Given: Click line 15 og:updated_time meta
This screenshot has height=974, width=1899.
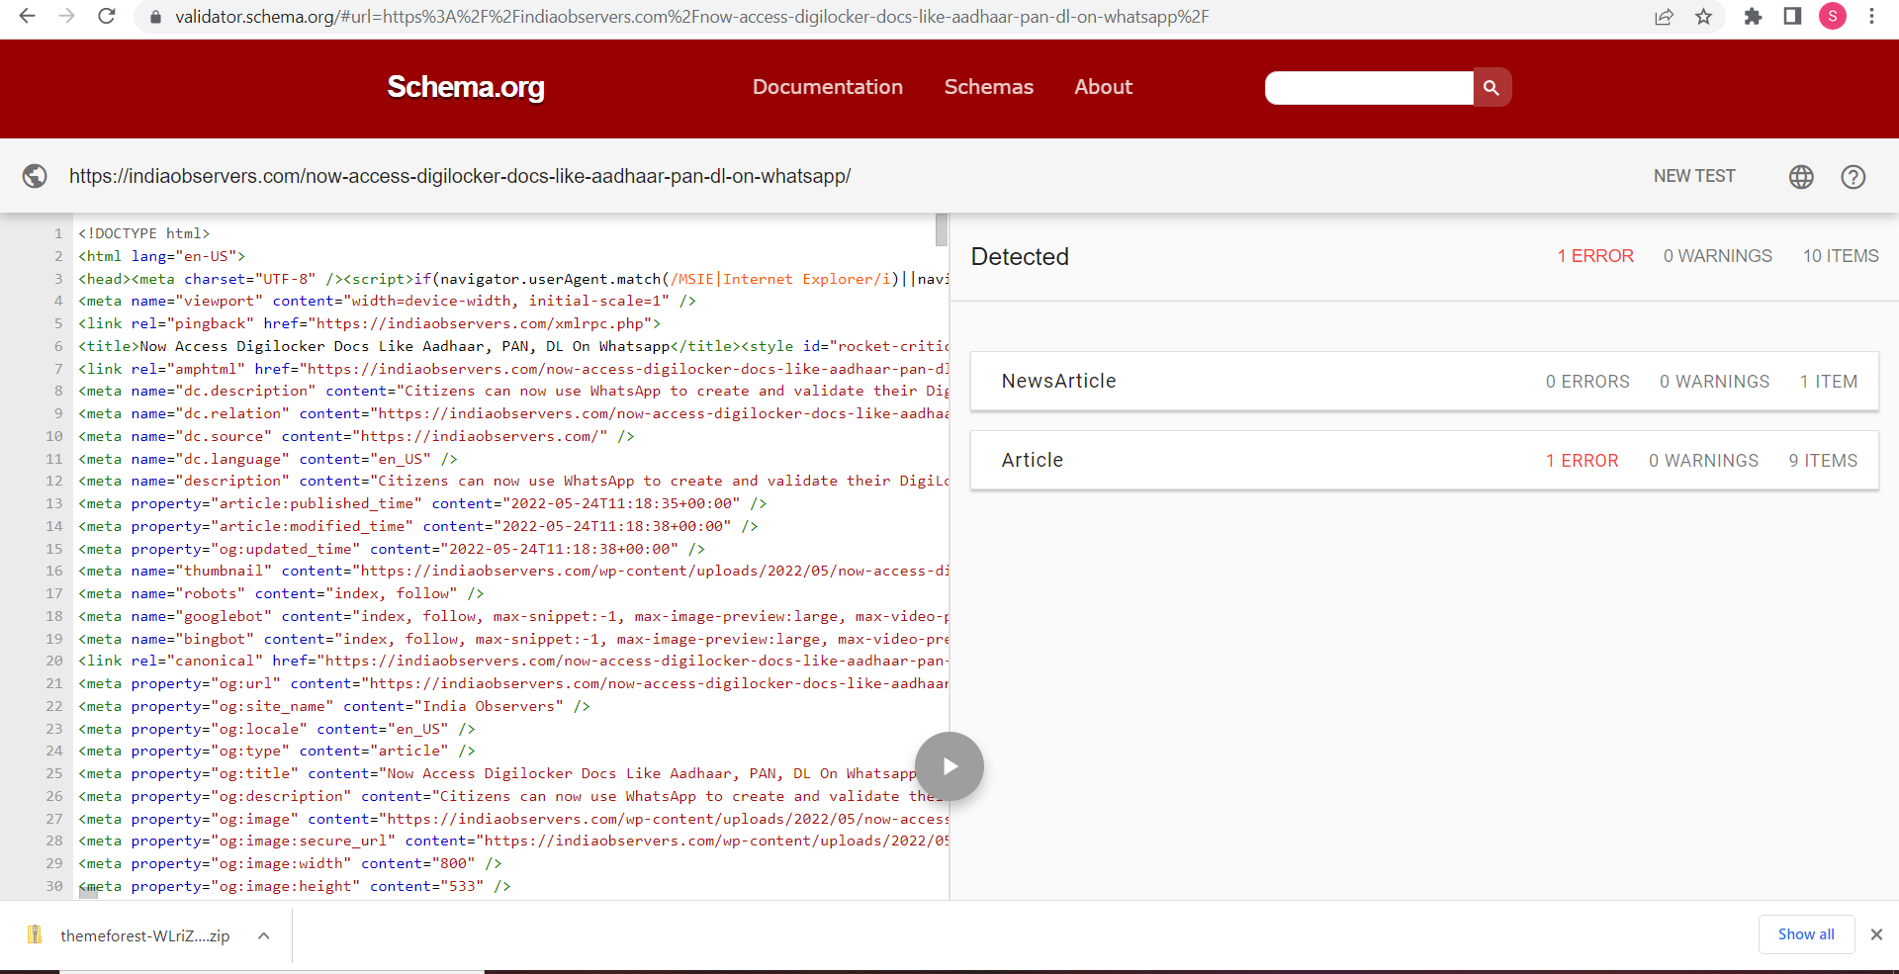Looking at the screenshot, I should (392, 549).
